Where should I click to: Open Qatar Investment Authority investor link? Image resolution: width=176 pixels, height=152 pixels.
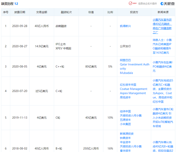[x=135, y=66]
